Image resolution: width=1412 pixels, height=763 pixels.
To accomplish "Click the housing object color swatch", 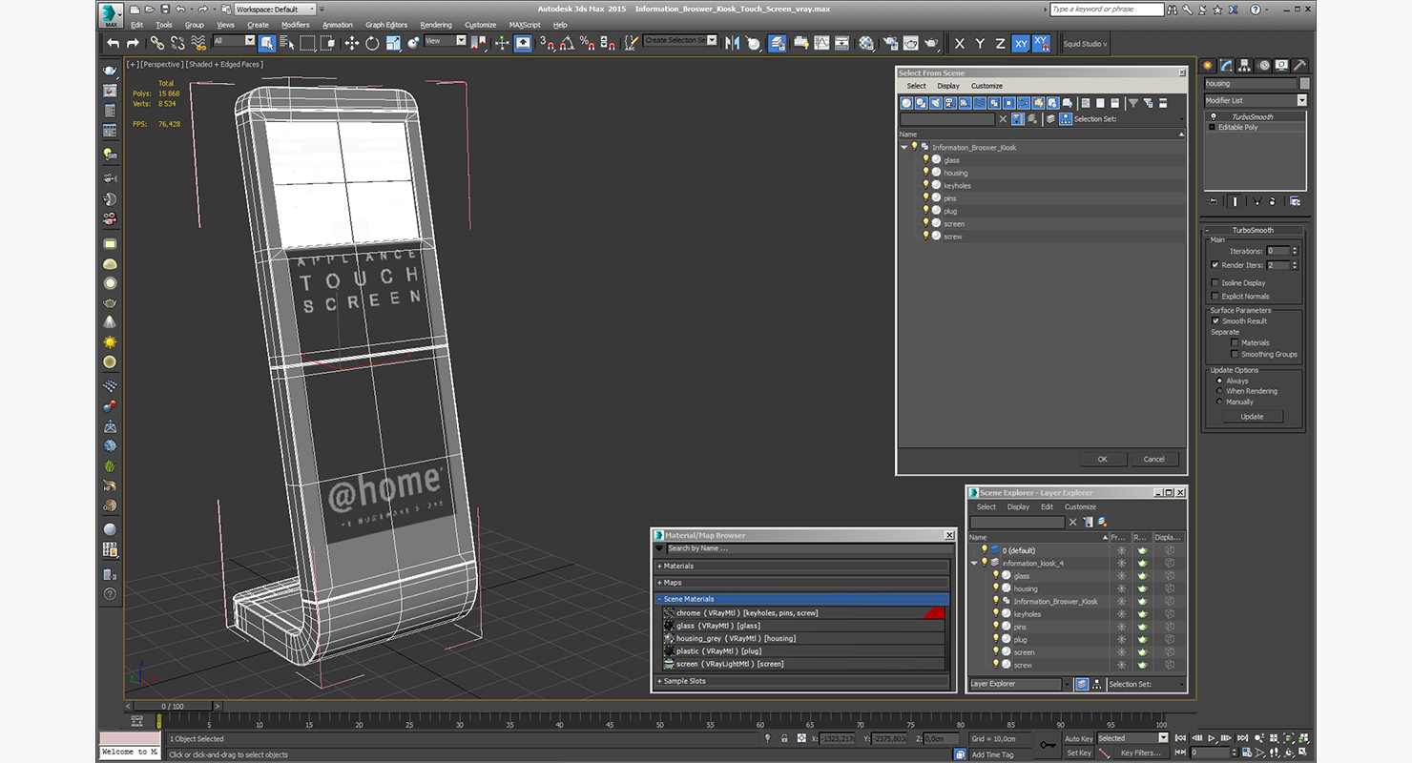I will pos(1305,83).
